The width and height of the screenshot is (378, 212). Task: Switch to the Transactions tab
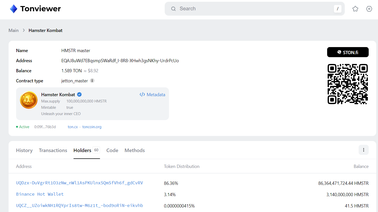[x=53, y=150]
